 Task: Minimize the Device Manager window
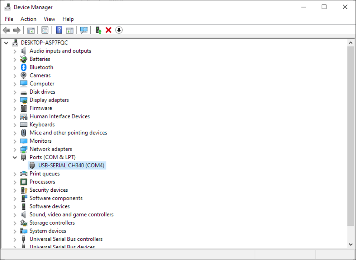(304, 7)
